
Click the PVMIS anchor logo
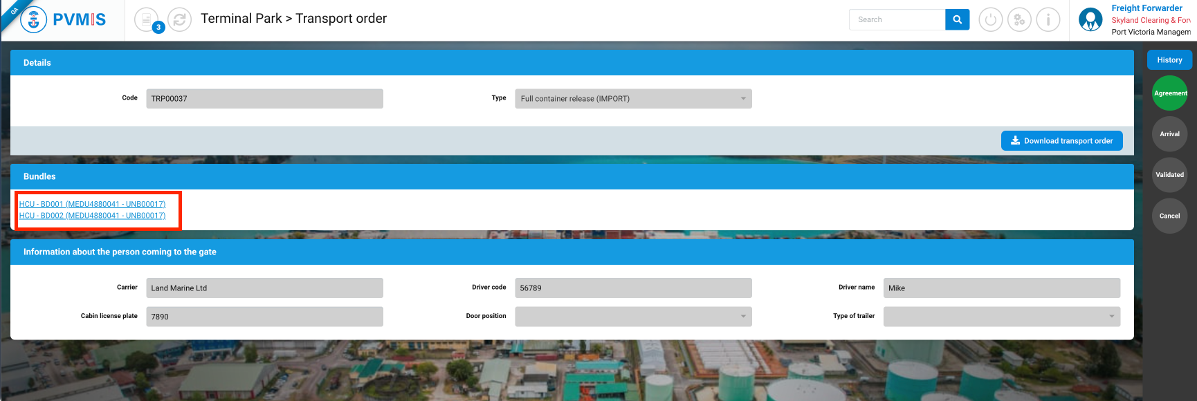tap(34, 19)
